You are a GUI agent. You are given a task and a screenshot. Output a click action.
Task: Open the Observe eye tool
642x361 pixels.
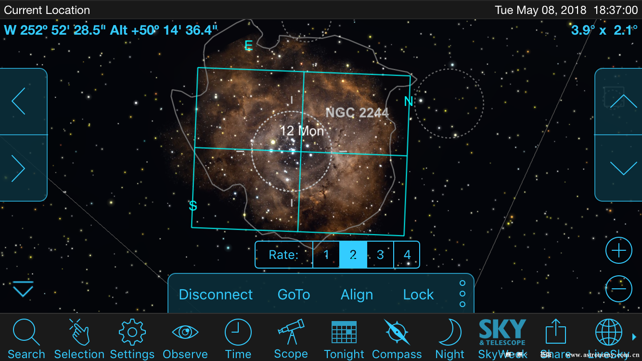click(185, 339)
